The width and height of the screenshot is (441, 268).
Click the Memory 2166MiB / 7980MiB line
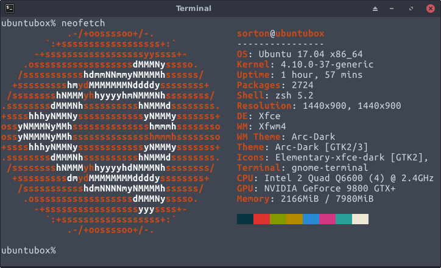pos(305,199)
